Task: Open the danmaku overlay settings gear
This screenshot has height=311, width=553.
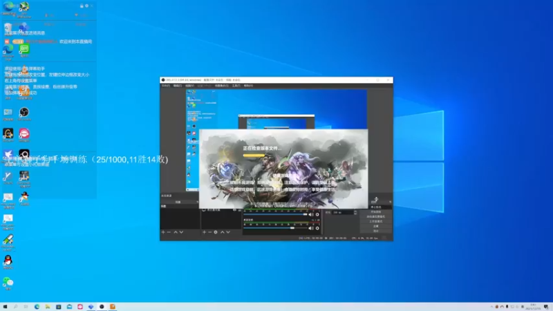Action: coord(86,6)
